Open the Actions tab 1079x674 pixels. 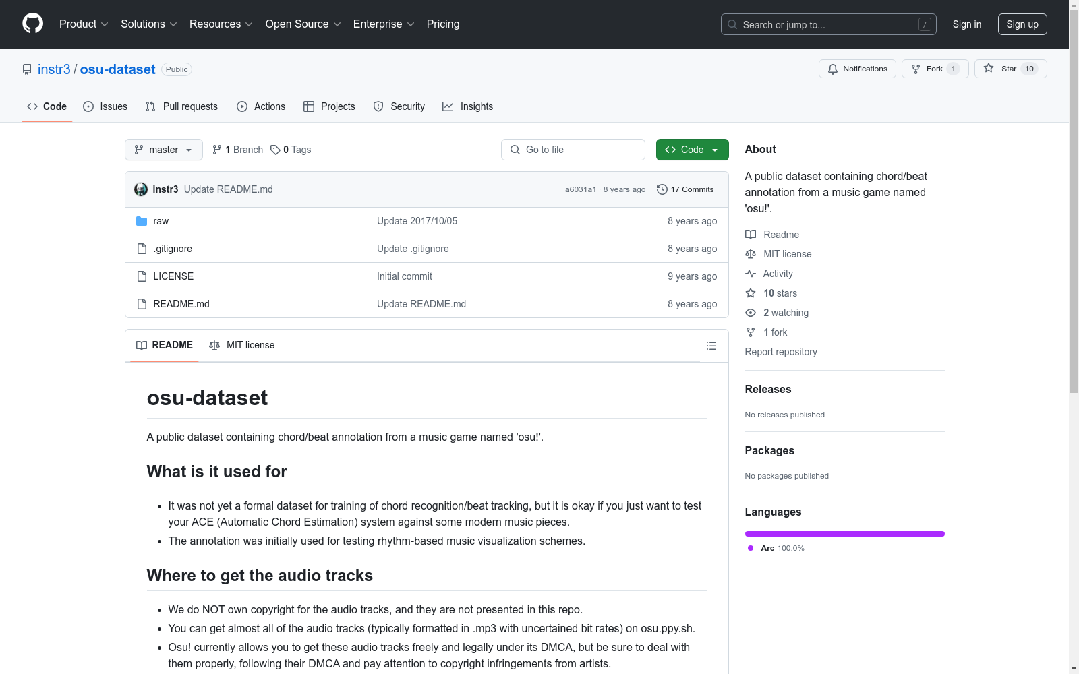(261, 106)
